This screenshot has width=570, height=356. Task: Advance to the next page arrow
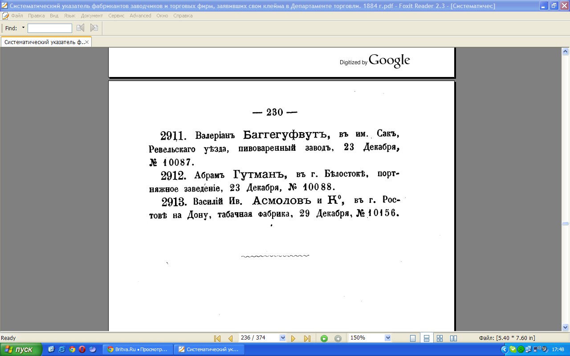(x=293, y=338)
